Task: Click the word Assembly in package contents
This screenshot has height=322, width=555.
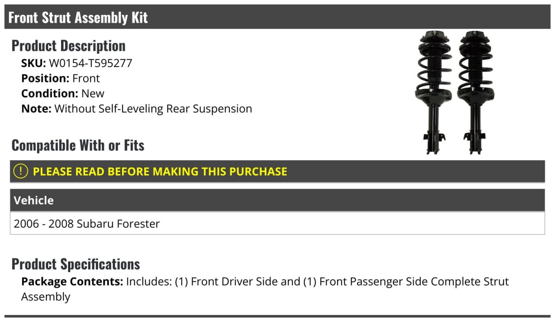Action: click(x=46, y=297)
